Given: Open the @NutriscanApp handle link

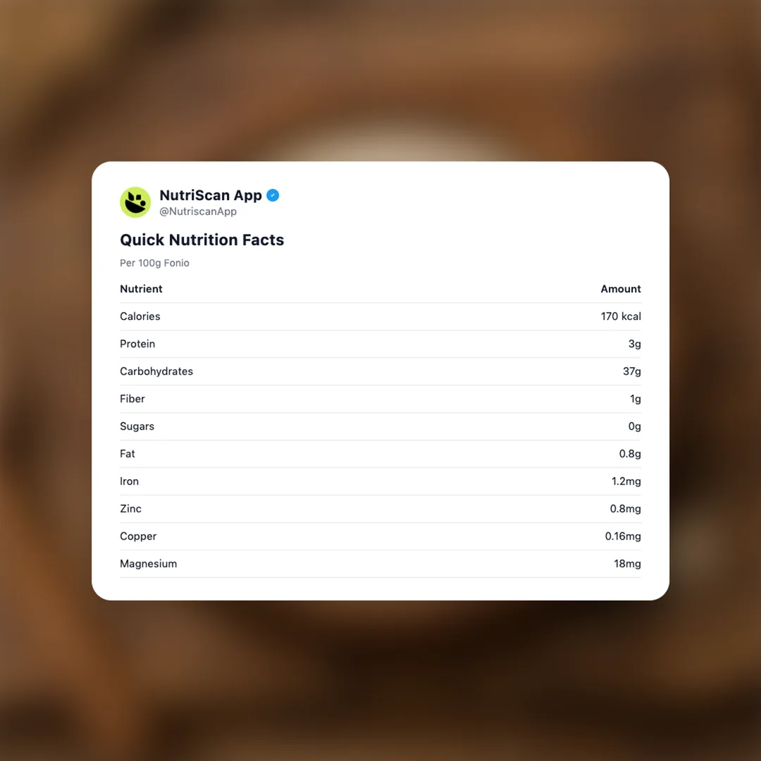Looking at the screenshot, I should [x=198, y=211].
